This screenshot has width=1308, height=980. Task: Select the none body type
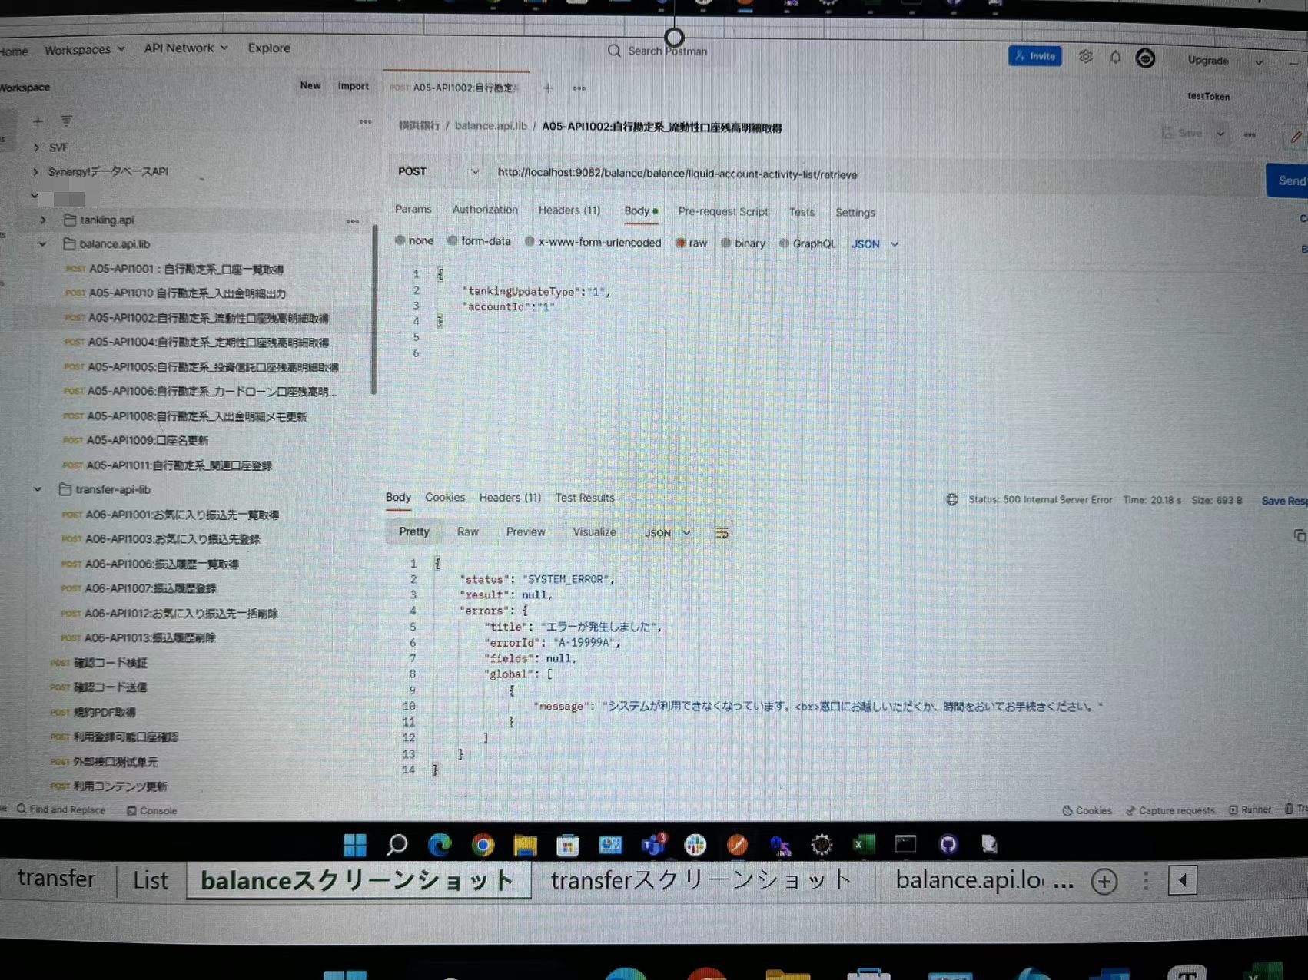400,240
